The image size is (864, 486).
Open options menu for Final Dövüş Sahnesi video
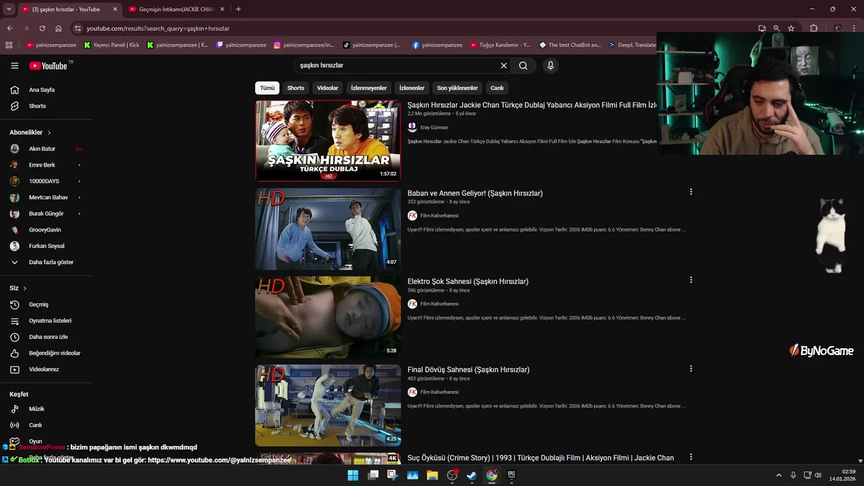tap(691, 369)
